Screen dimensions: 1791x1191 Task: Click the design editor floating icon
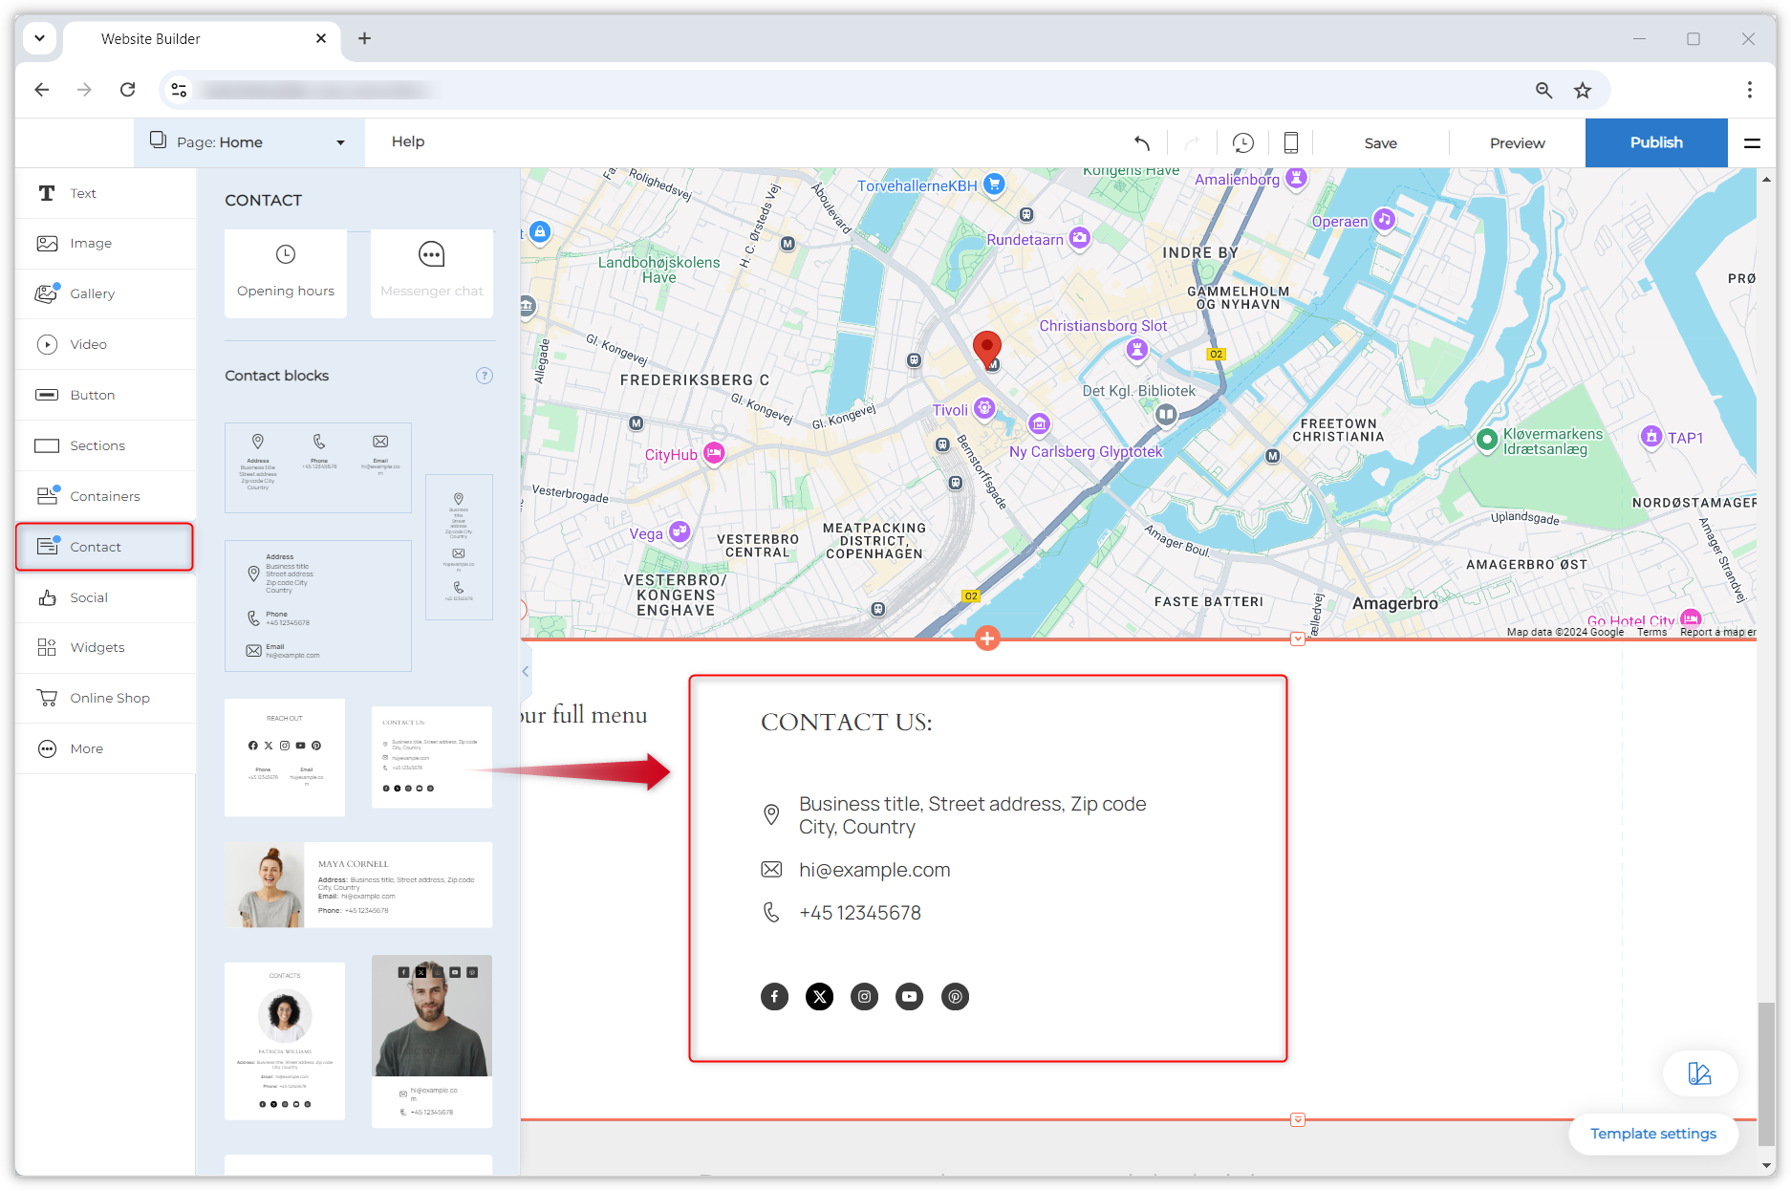(1699, 1073)
